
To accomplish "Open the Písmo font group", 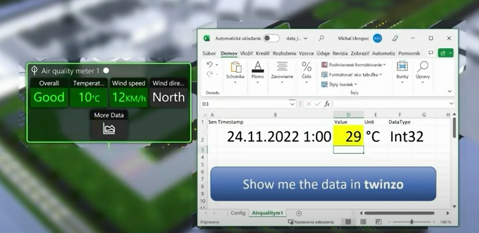I will coord(258,72).
